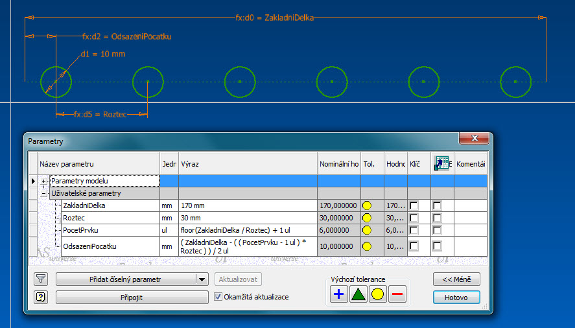Click the fx:d5 = Roztec dimension
This screenshot has width=575, height=328.
100,115
